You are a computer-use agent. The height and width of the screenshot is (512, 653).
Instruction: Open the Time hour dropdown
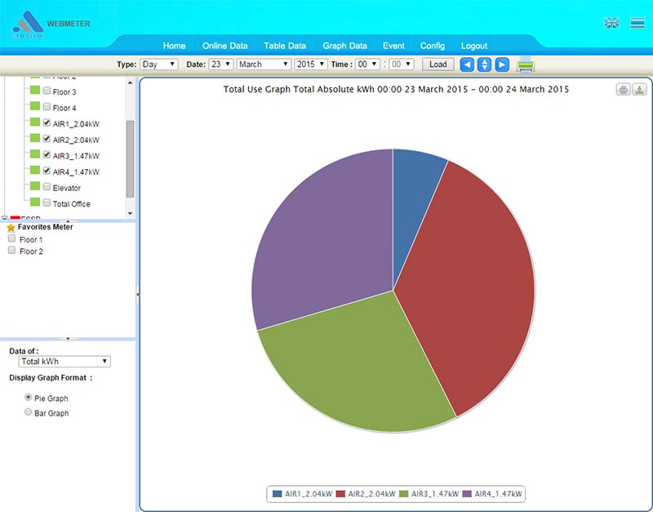[x=367, y=65]
